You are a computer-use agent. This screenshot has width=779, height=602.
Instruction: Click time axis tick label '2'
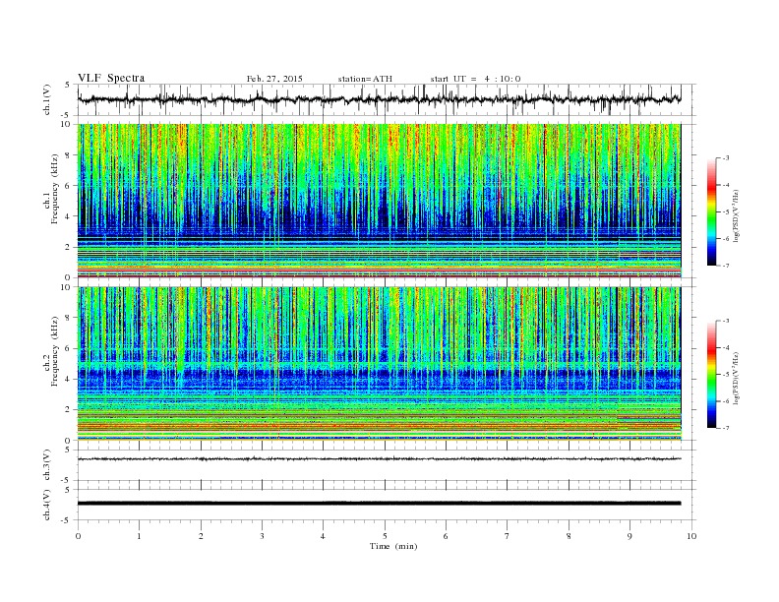click(201, 536)
